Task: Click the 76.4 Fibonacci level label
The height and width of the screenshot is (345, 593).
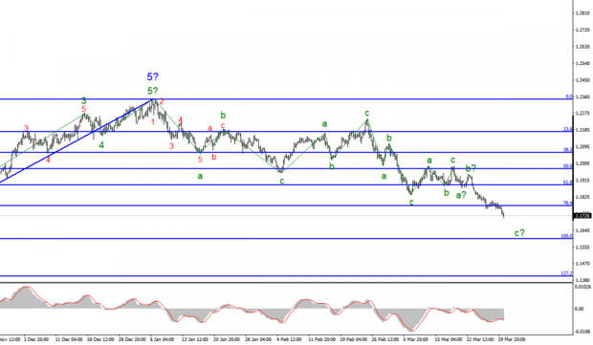Action: coord(568,204)
